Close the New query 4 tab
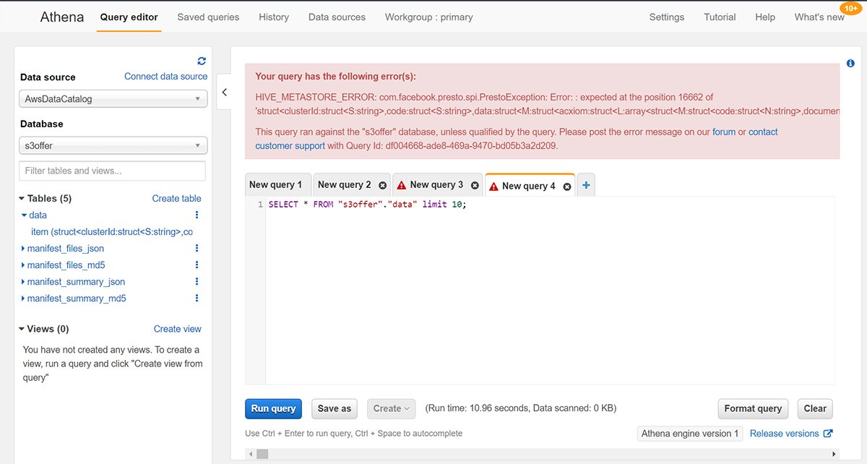 567,186
